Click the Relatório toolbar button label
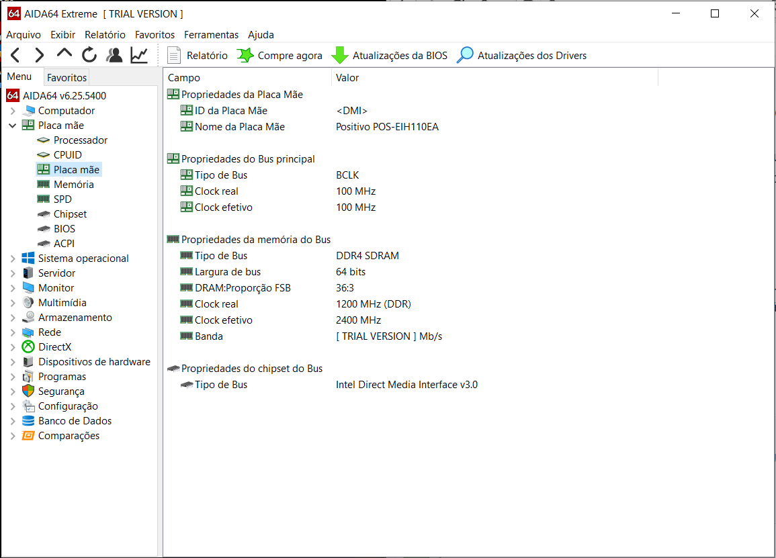 (x=207, y=56)
